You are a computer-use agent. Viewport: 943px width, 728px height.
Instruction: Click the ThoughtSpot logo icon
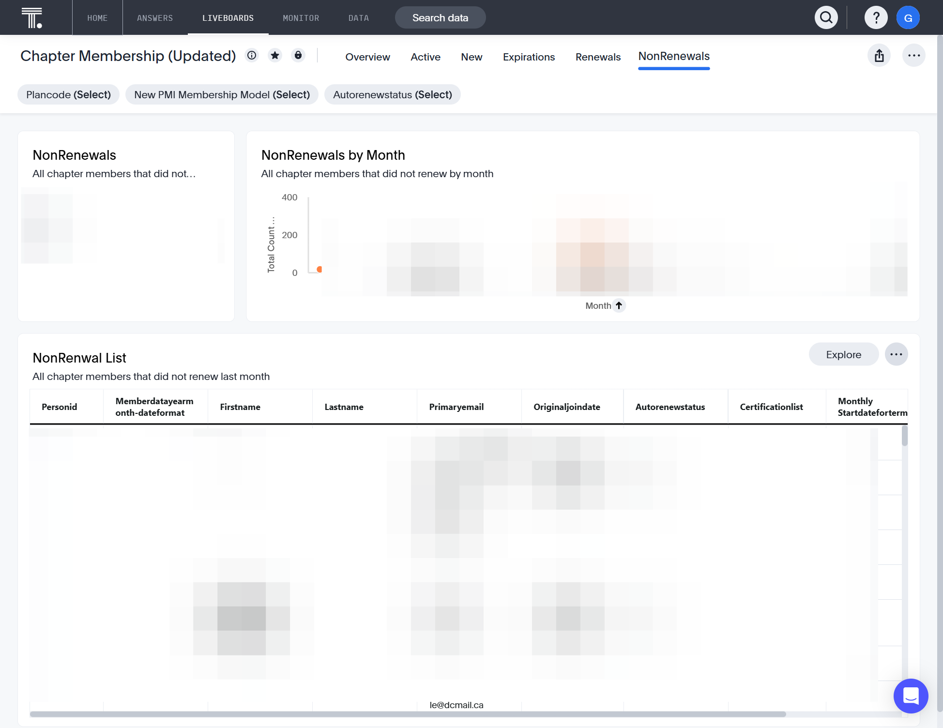32,18
